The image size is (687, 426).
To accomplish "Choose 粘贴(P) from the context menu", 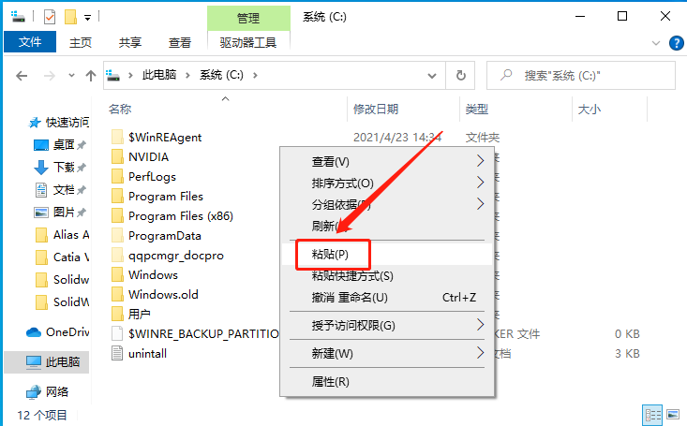I will pyautogui.click(x=387, y=255).
